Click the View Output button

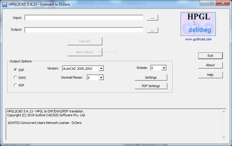85,52
